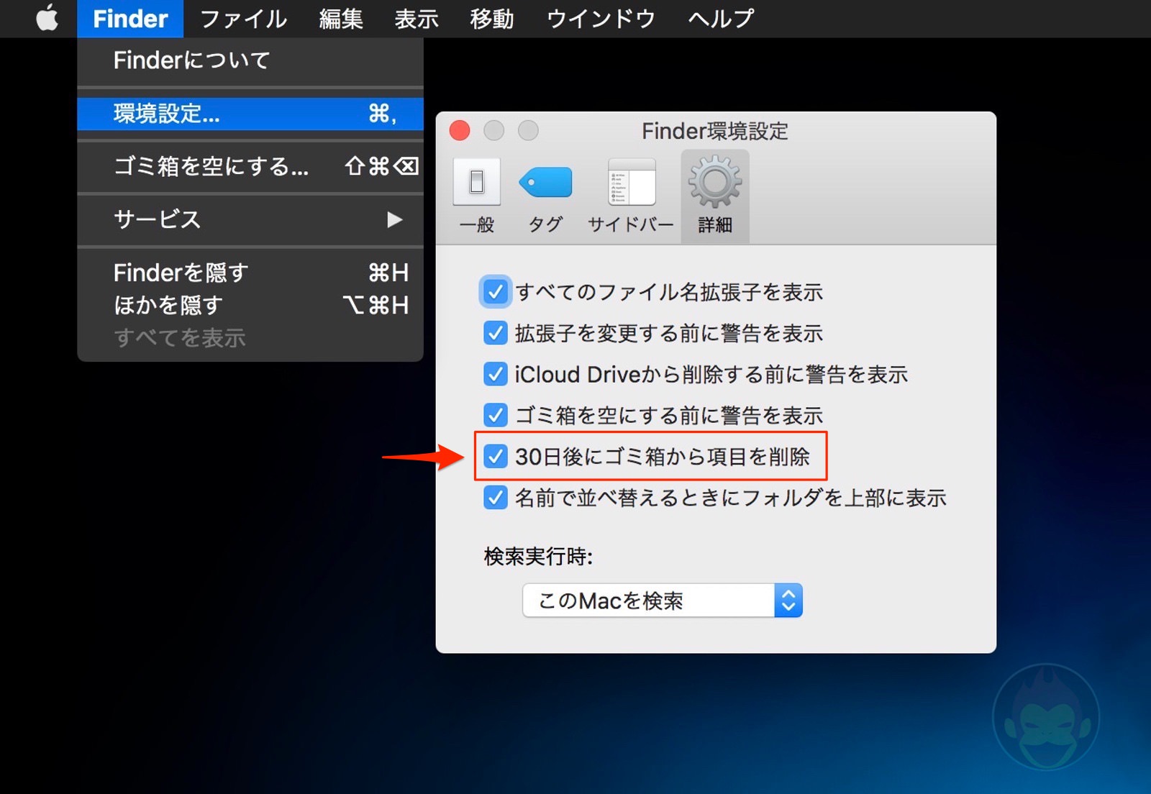The image size is (1151, 794).
Task: Choose Finderについて from the menu
Action: coord(250,60)
